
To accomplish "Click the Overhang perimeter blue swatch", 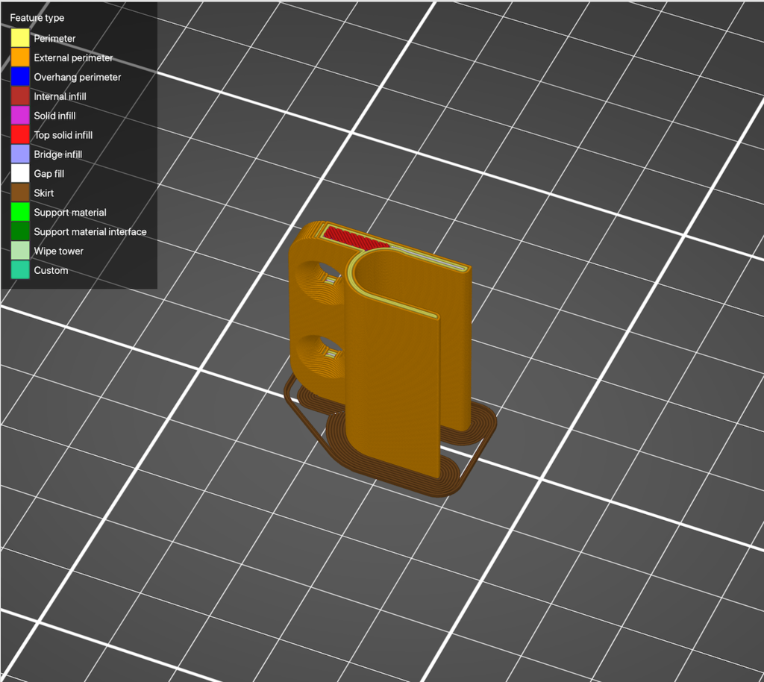I will pos(20,77).
